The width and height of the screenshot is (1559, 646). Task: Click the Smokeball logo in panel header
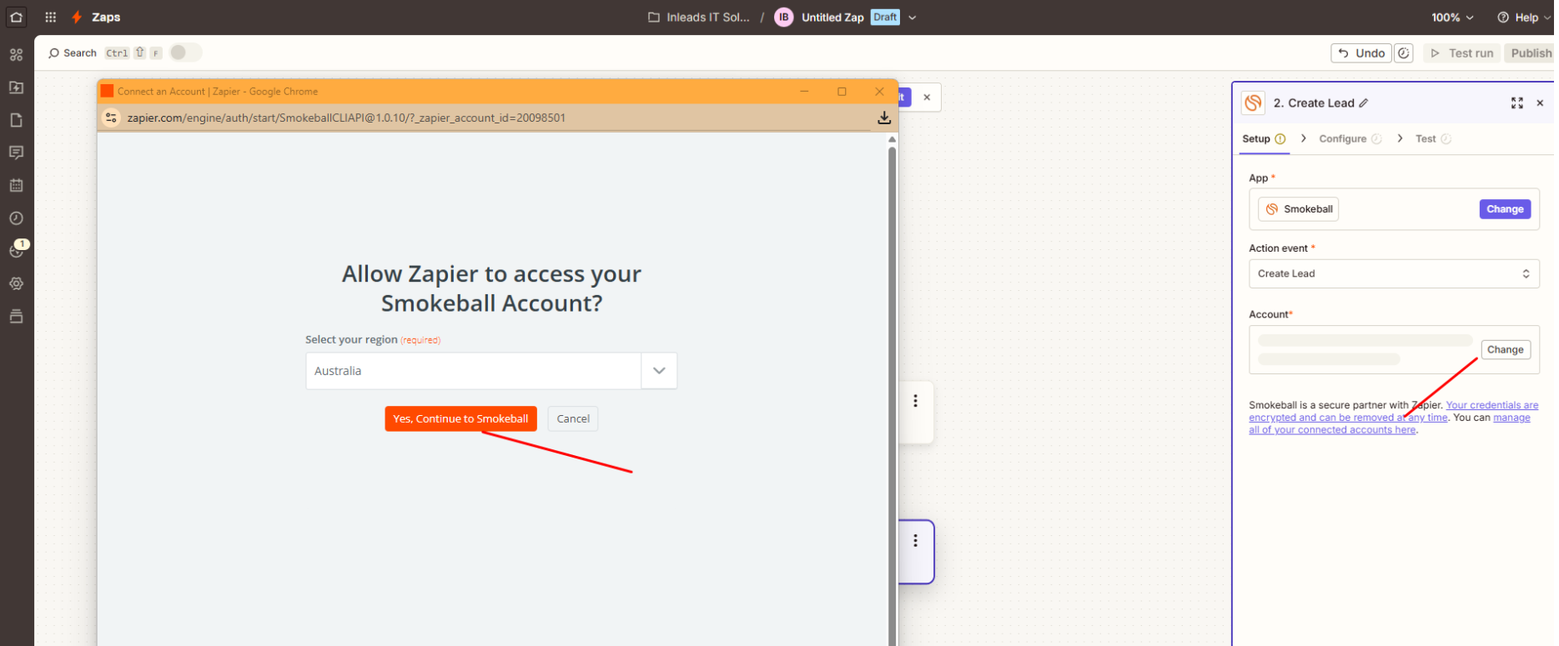point(1253,103)
